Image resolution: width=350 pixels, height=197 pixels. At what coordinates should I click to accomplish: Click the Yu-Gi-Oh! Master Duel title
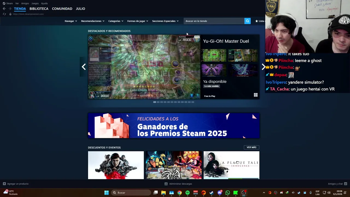[226, 41]
